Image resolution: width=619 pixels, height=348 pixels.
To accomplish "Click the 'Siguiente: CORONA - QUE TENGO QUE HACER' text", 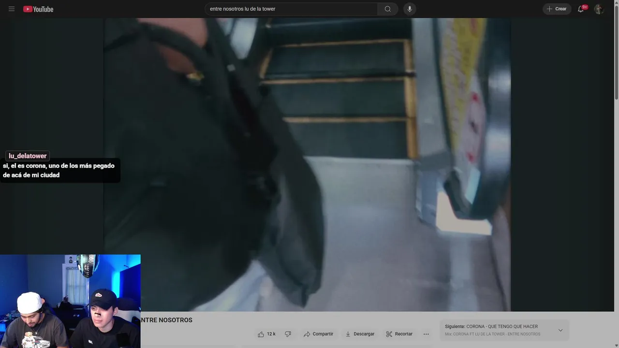I will click(491, 327).
